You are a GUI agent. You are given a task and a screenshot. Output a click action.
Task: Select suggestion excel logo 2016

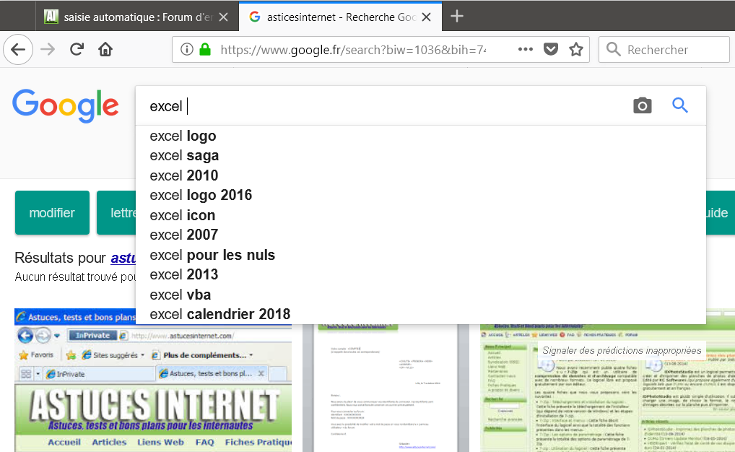pos(420,195)
